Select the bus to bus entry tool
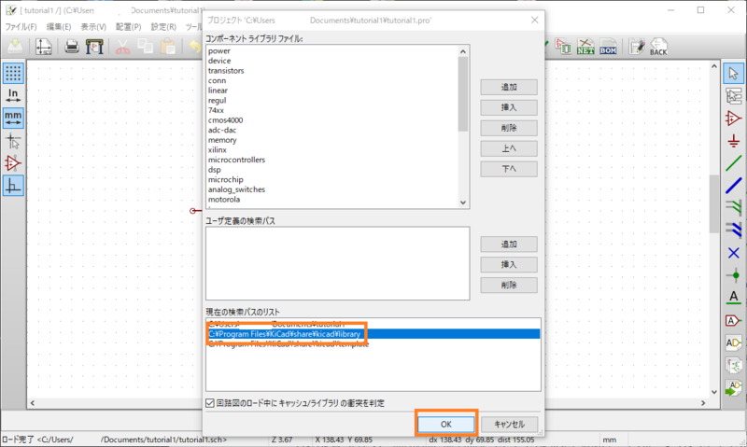The height and width of the screenshot is (447, 747). pos(733,230)
